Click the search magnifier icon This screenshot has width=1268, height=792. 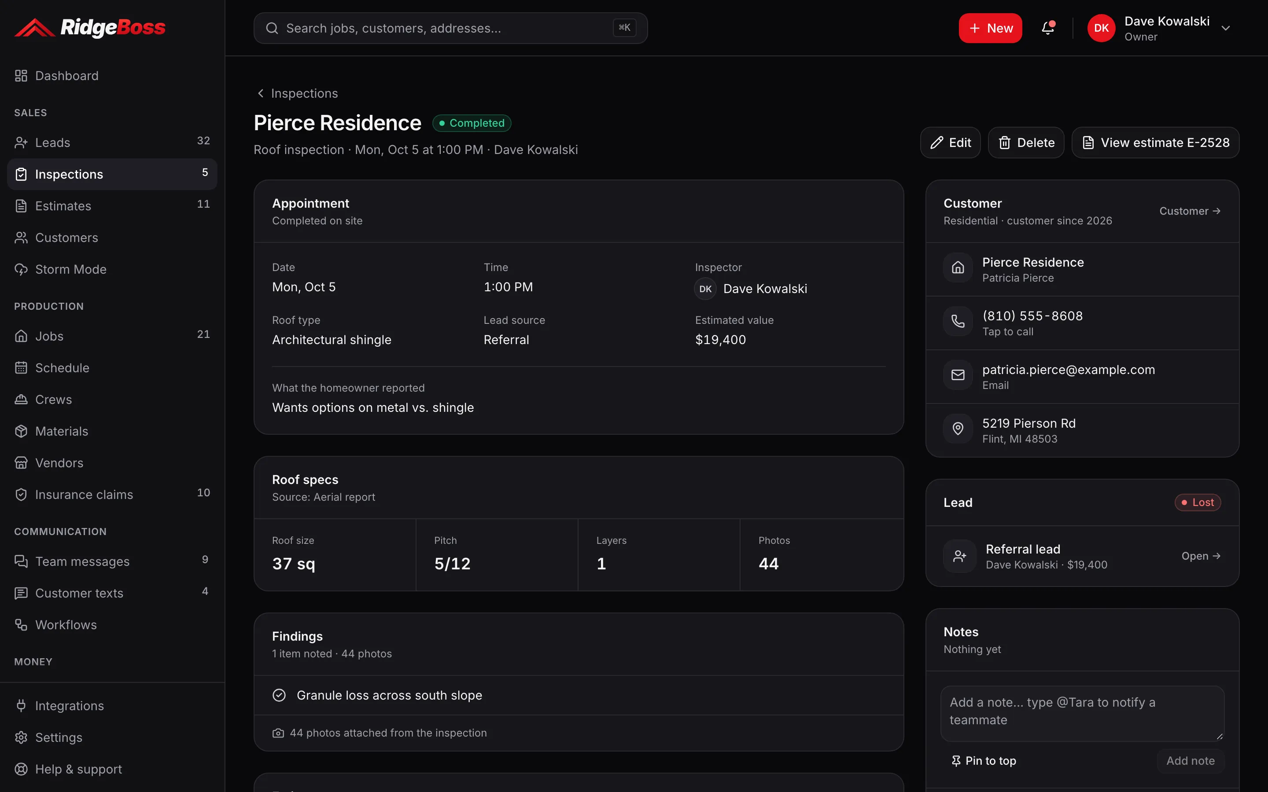coord(272,28)
